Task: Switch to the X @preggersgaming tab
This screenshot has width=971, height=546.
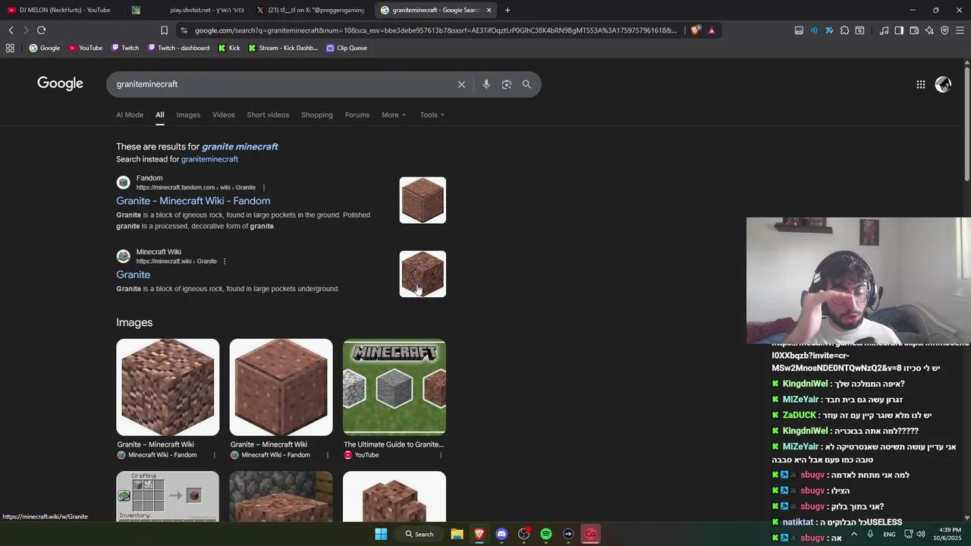Action: pos(311,10)
